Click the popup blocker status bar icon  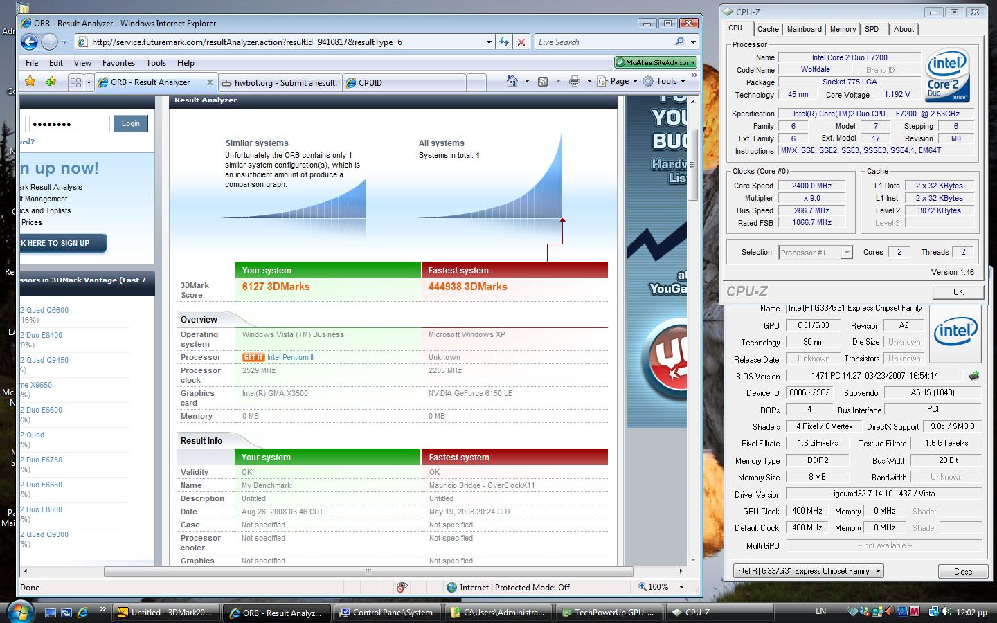click(x=402, y=587)
